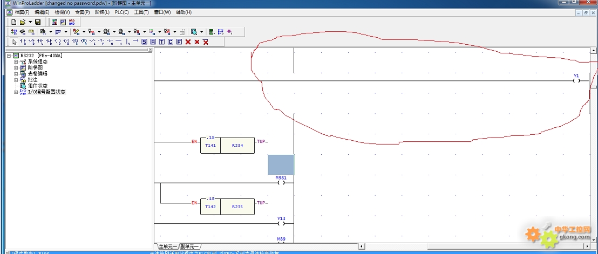Image resolution: width=598 pixels, height=254 pixels.
Task: Insert Counter function (C button)
Action: pos(170,42)
